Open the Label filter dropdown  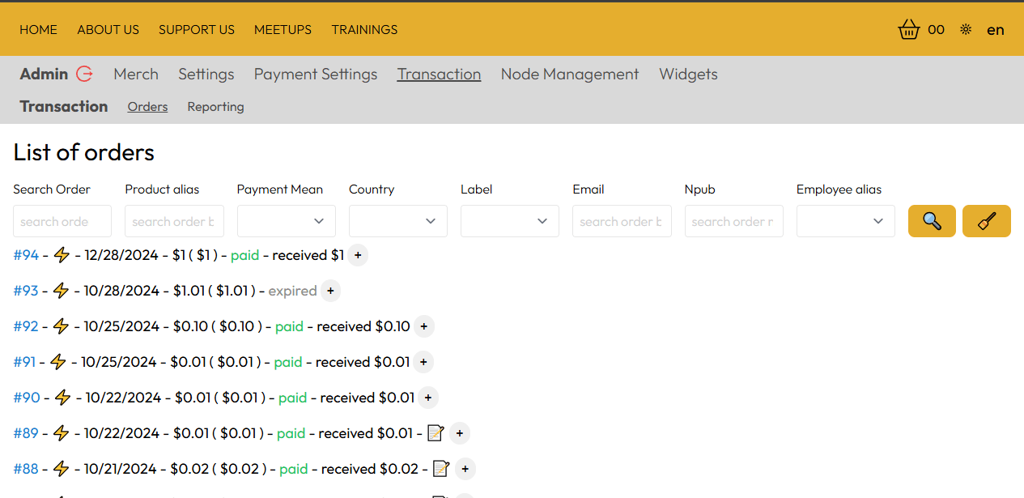pos(509,221)
